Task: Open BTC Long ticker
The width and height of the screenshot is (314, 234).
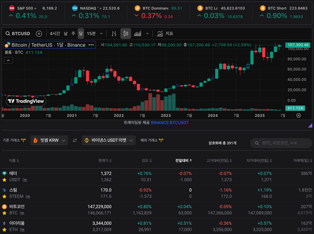Action: [x=221, y=12]
